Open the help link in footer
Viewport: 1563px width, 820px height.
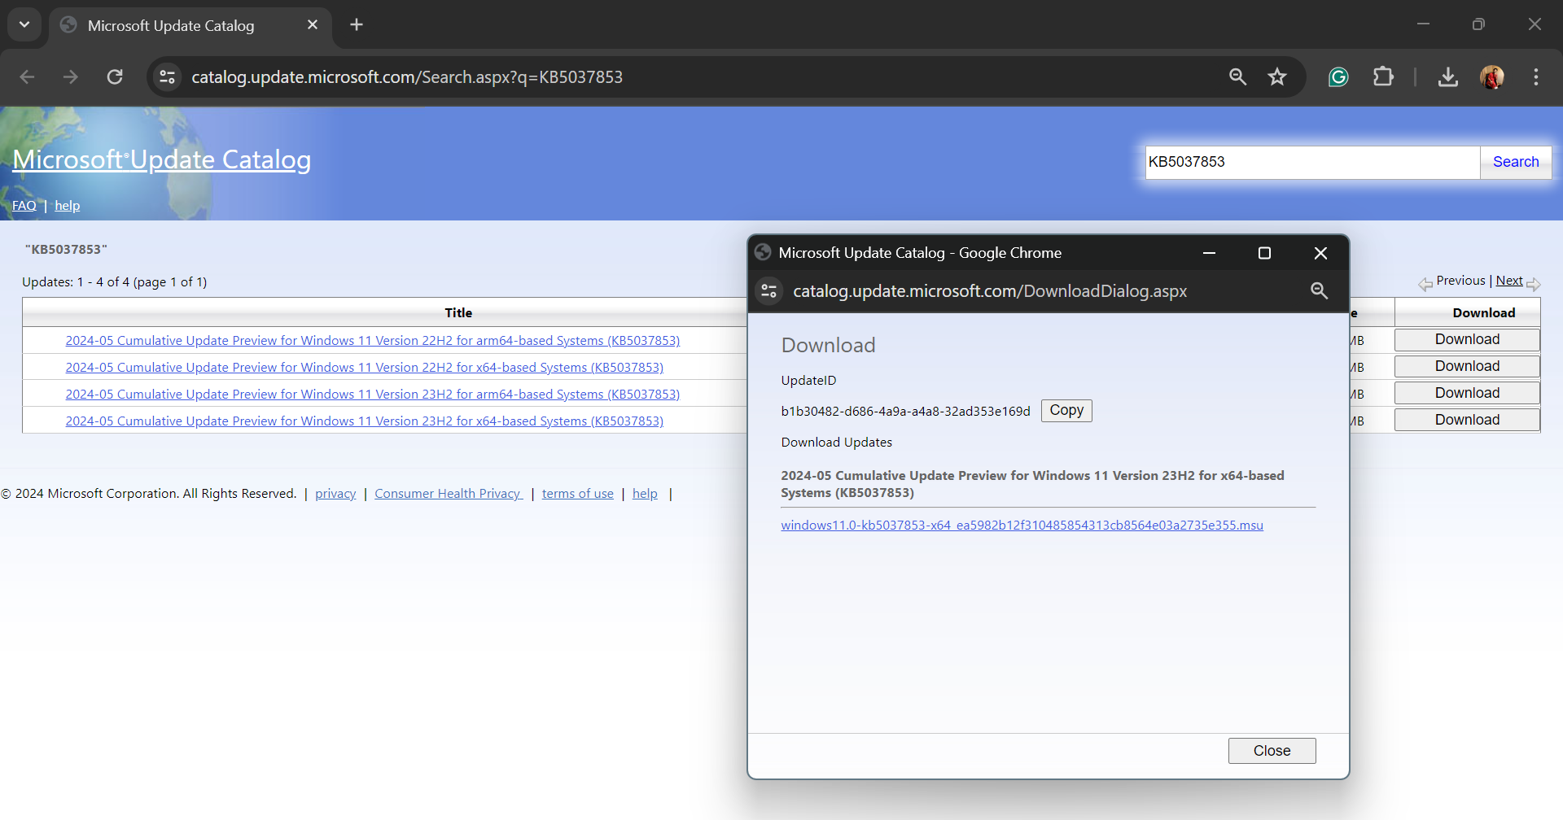[645, 494]
